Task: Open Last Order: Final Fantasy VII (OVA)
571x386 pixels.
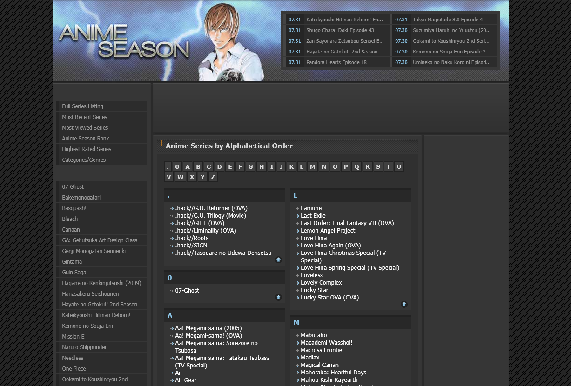Action: [347, 223]
